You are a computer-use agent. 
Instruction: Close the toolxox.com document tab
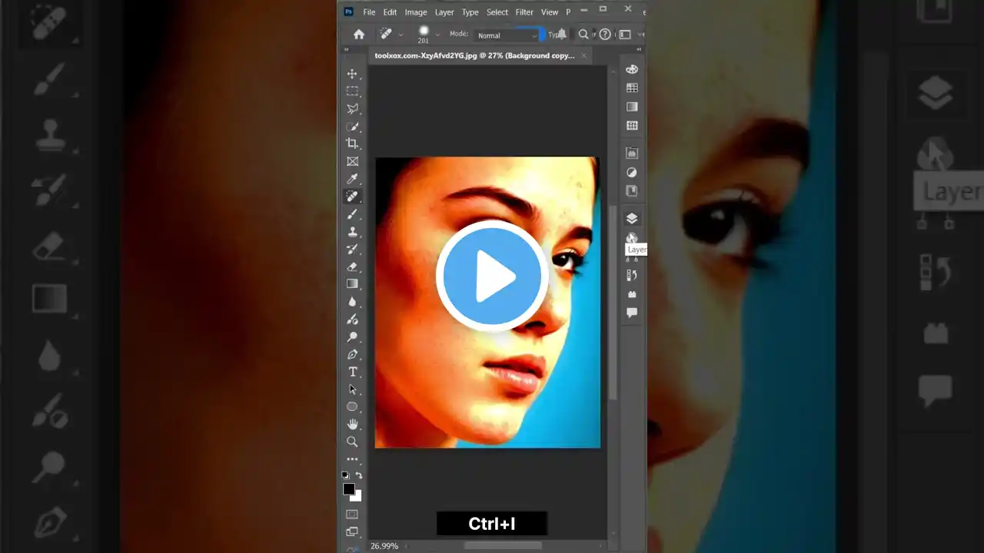[583, 55]
